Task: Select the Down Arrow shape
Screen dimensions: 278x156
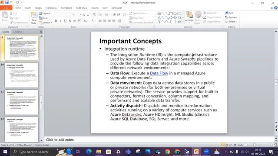Action: [x=175, y=17]
